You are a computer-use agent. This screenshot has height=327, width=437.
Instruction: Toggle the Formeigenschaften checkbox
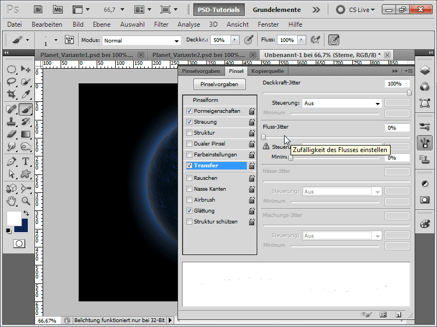point(189,111)
